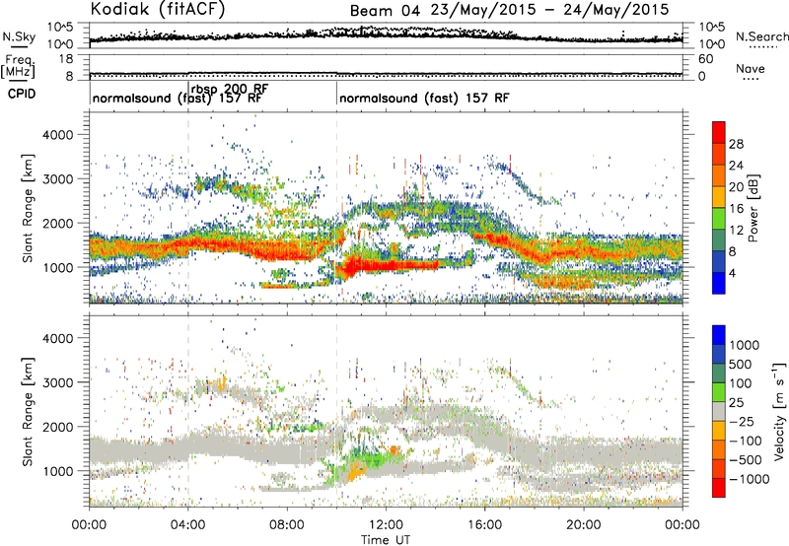Viewport: 789px width, 546px height.
Task: Click the '04:00' time axis label
Action: pos(188,524)
